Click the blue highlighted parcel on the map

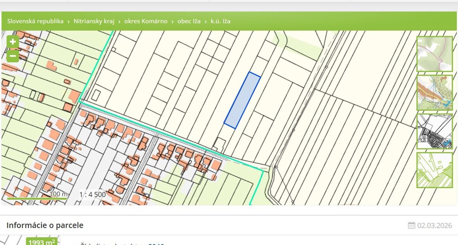pos(242,100)
